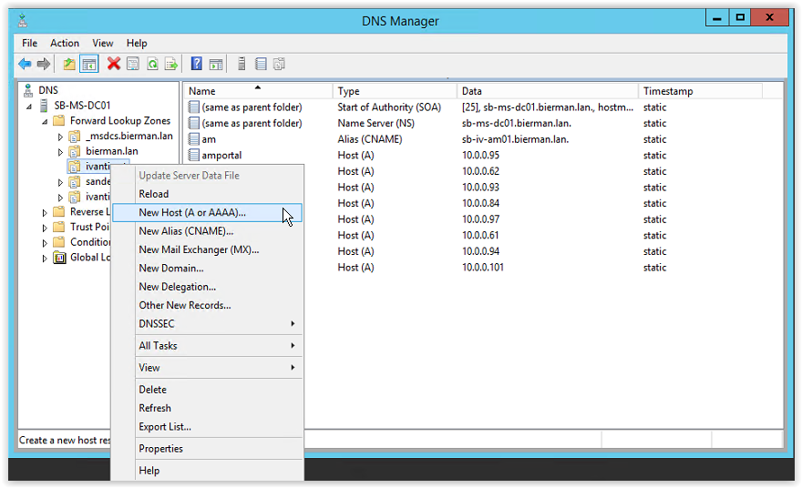Click the record icon beside amportal
Image resolution: width=802 pixels, height=488 pixels.
click(194, 156)
